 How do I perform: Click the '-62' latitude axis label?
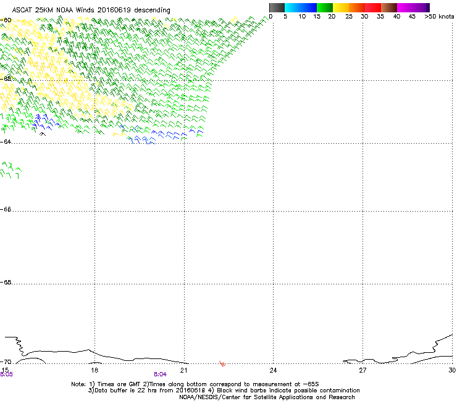(6, 78)
